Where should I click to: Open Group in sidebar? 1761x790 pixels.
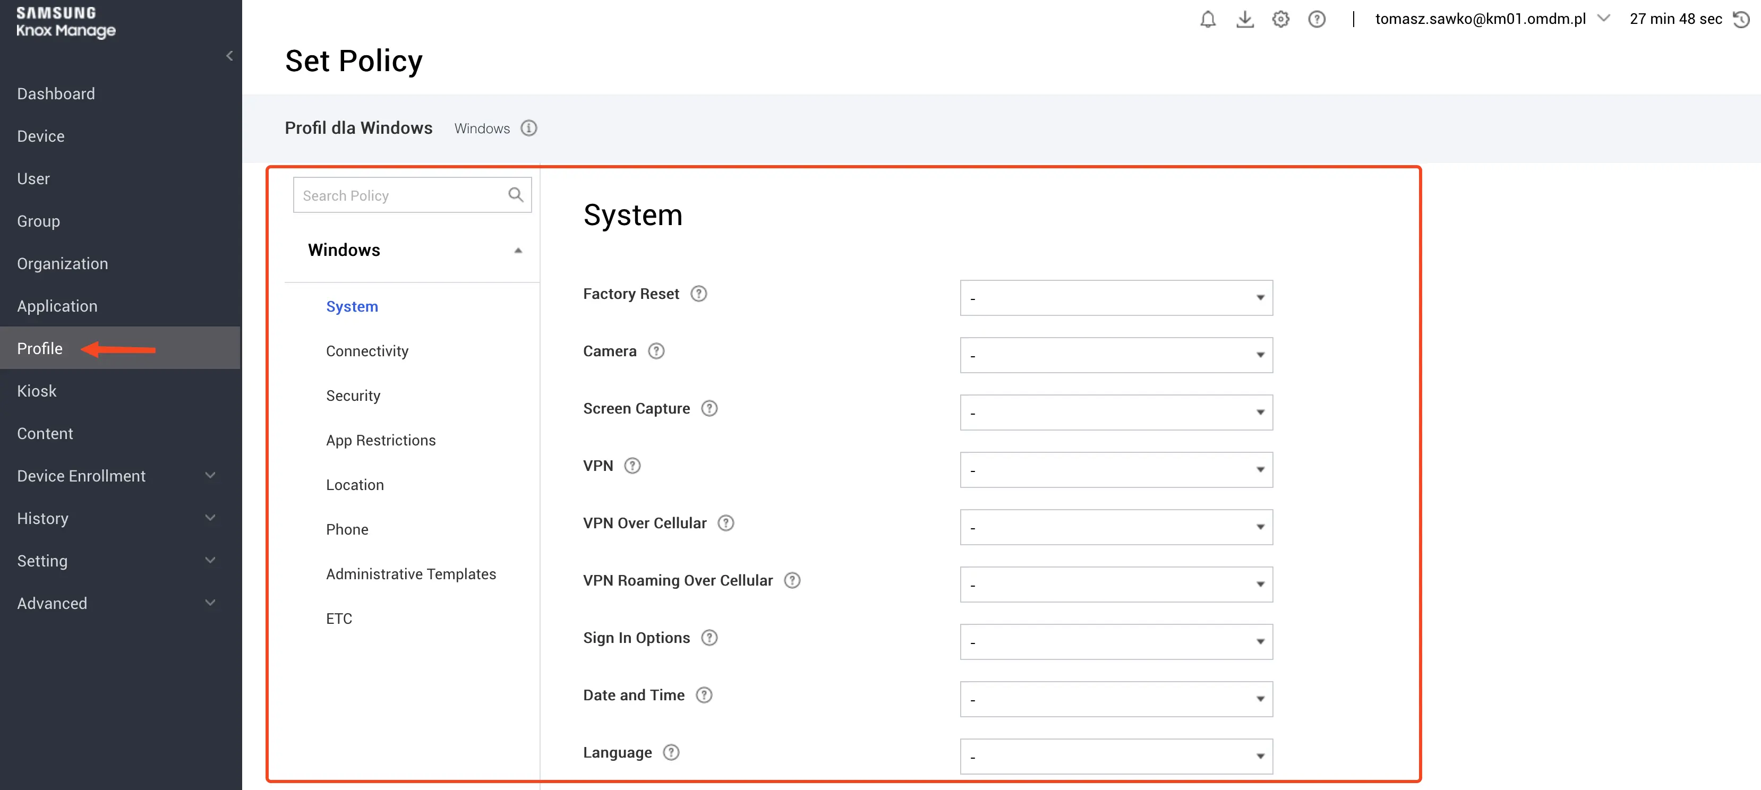point(38,221)
